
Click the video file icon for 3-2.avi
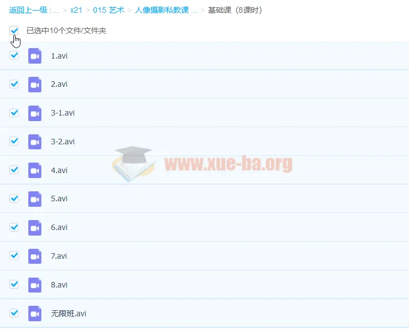[x=35, y=142]
